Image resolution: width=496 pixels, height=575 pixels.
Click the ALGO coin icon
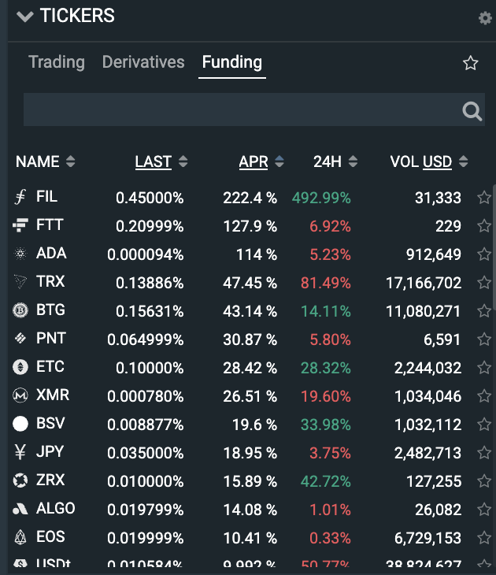pyautogui.click(x=20, y=509)
